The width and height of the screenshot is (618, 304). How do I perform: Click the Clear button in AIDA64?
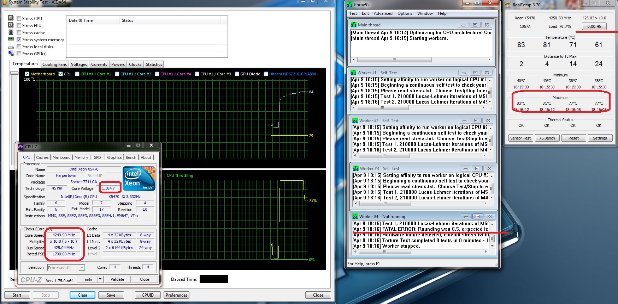[82, 295]
